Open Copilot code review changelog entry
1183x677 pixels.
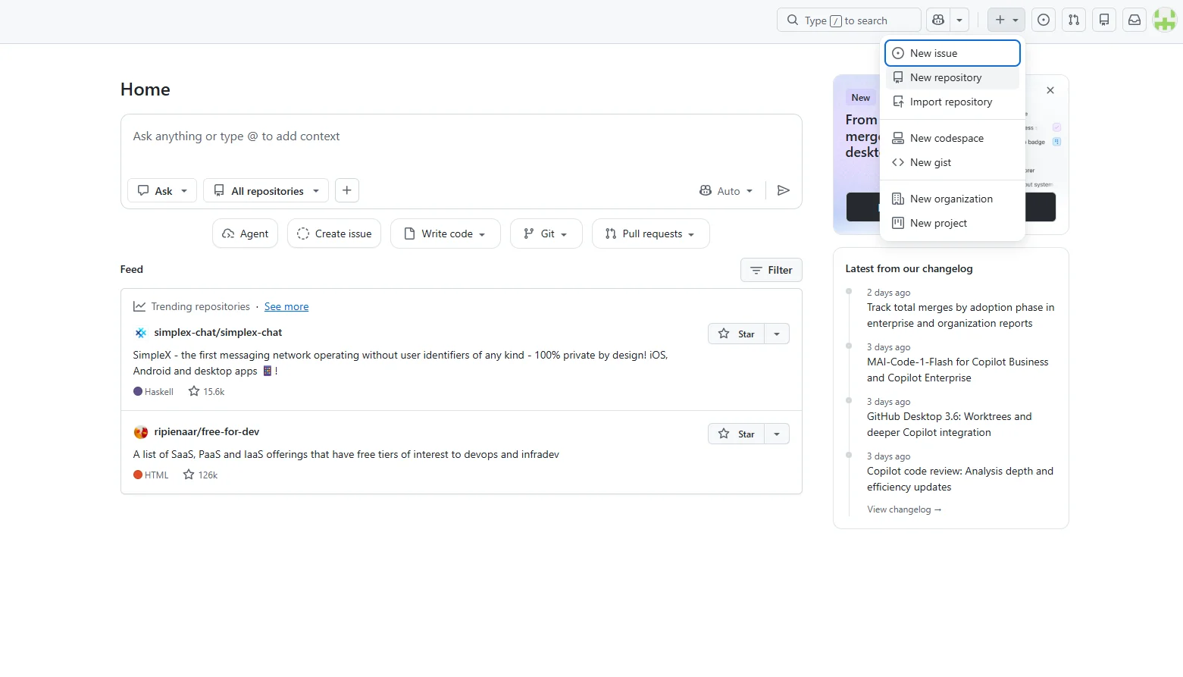click(960, 479)
